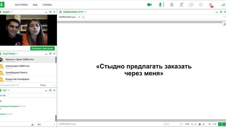Fit slide to width icon
The height and width of the screenshot is (127, 226).
click(204, 124)
